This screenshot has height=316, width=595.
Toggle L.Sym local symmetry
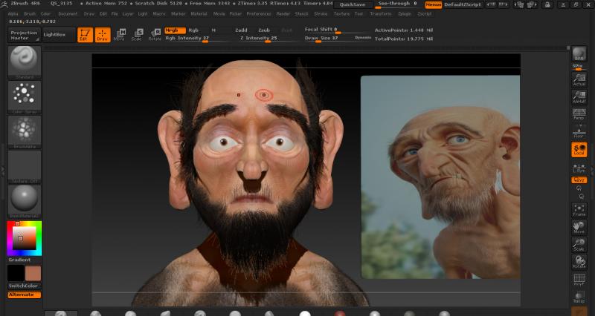(x=579, y=168)
